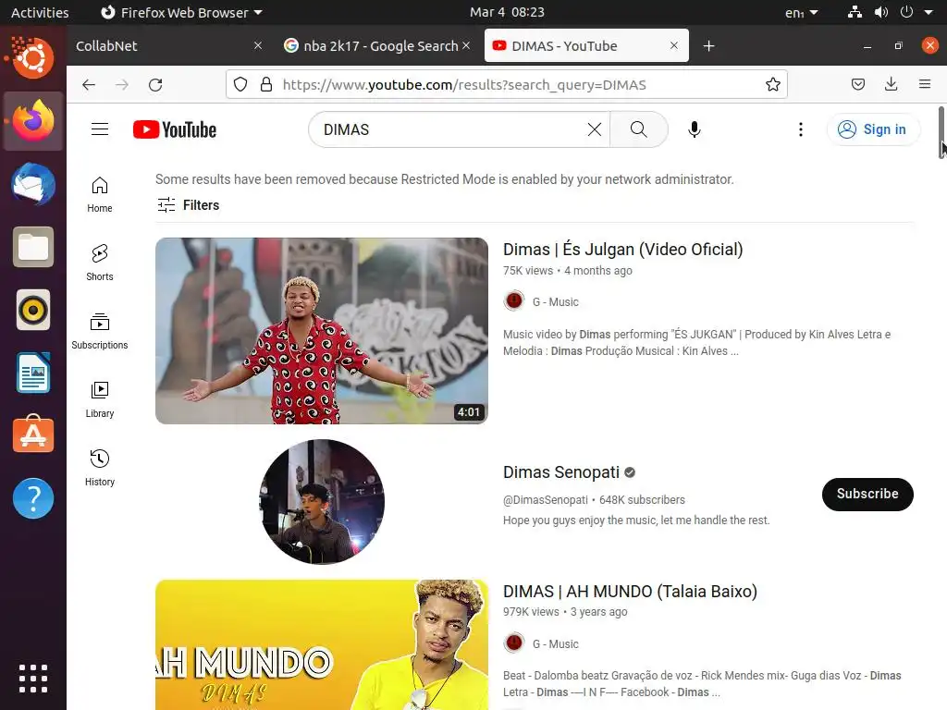Click G - Music avatar under AH MUNDO
The height and width of the screenshot is (710, 947).
tap(514, 643)
